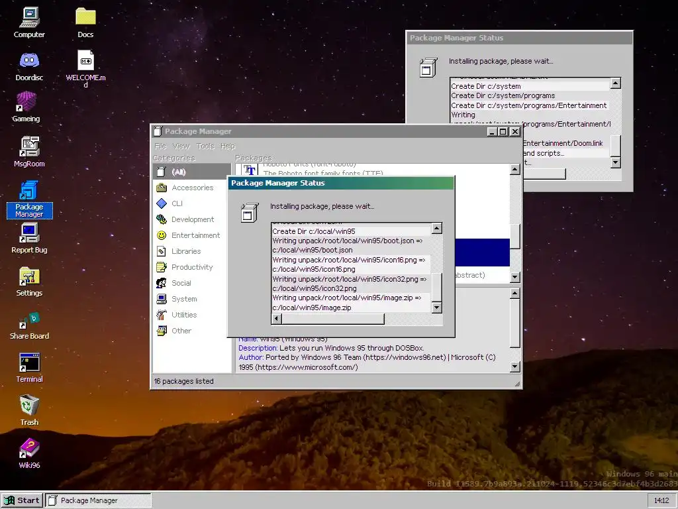Select the (All) category label
678x509 pixels.
[x=179, y=172]
